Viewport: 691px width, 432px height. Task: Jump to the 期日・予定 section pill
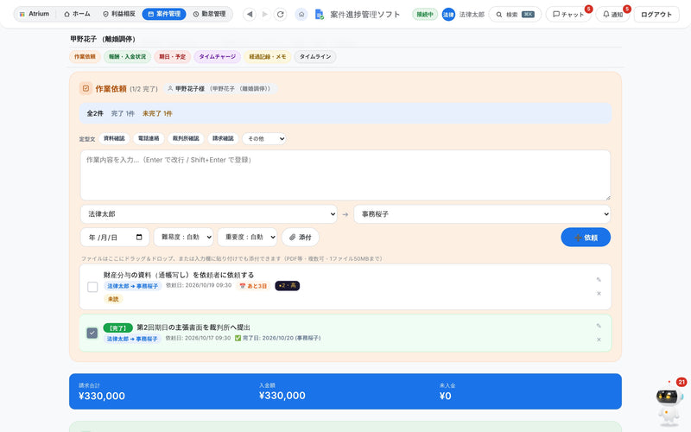(172, 56)
